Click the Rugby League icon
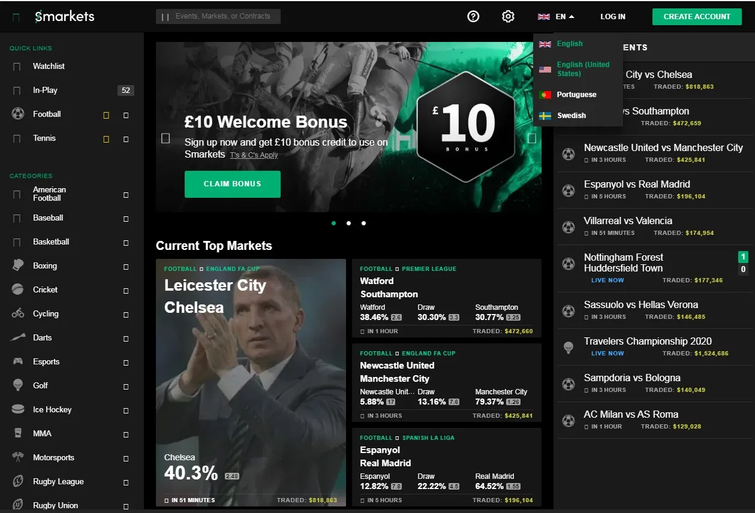Image resolution: width=755 pixels, height=513 pixels. (17, 481)
